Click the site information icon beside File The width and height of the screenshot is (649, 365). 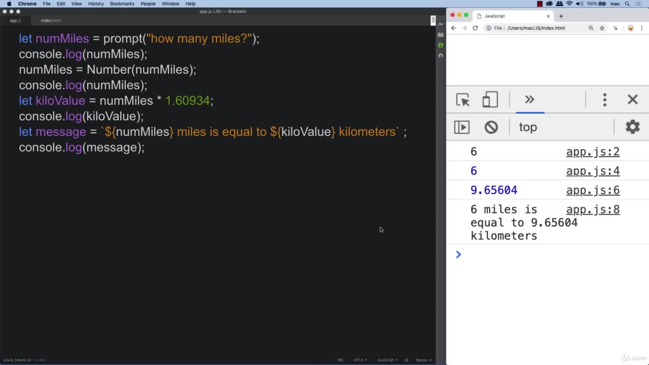489,28
